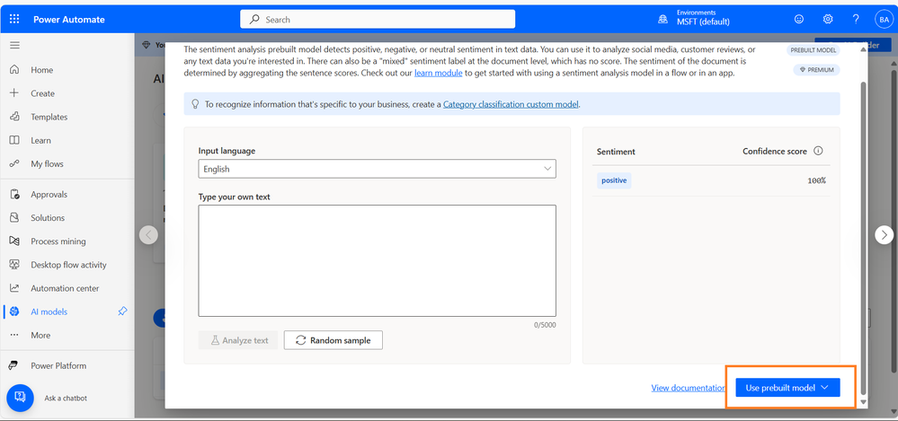Screen dimensions: 898x421
Task: Click the AI models brain icon
Action: [x=15, y=311]
